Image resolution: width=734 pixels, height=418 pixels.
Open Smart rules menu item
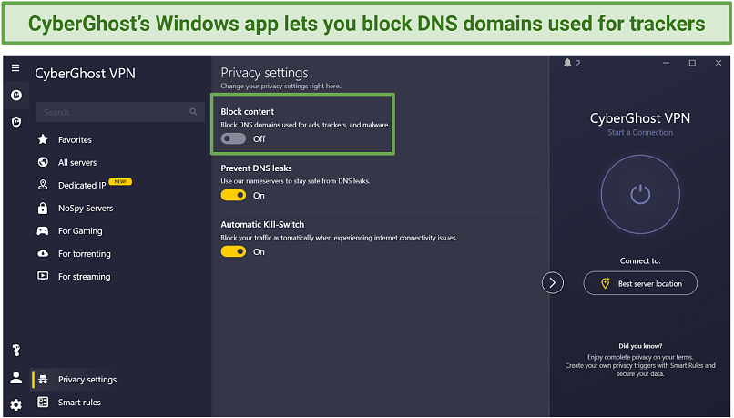pos(79,403)
